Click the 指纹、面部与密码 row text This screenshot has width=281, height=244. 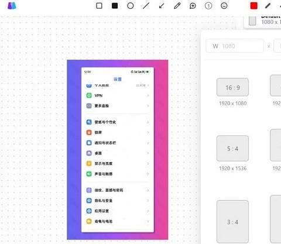[x=109, y=190]
